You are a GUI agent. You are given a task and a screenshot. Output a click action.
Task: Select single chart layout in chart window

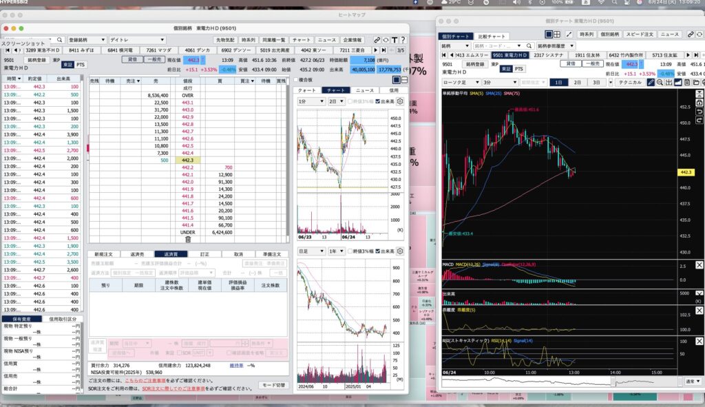coord(549,34)
